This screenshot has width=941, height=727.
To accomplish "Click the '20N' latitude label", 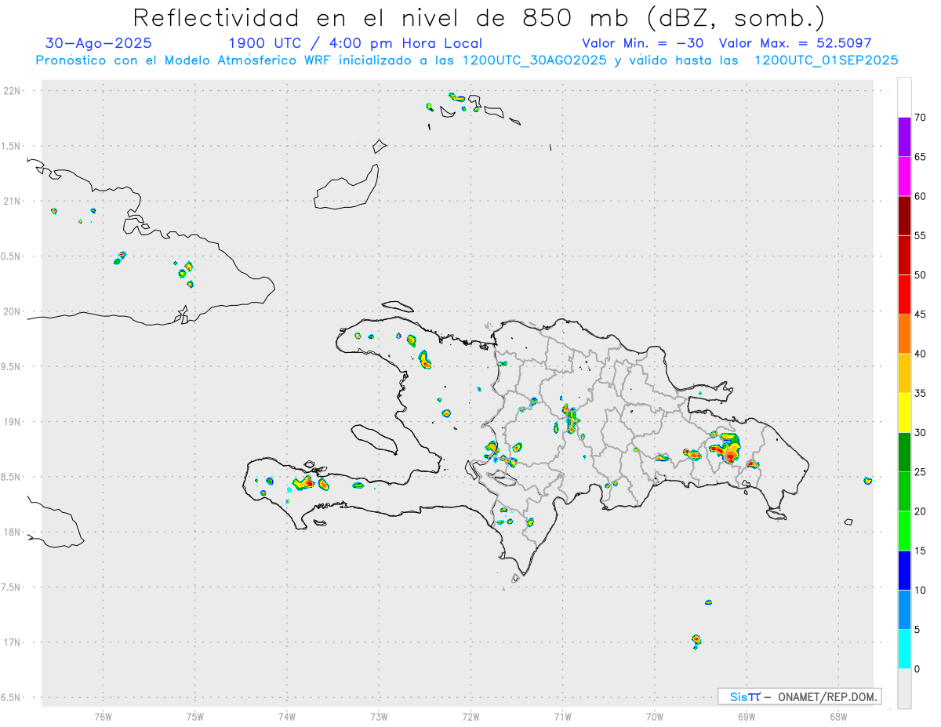I will [13, 311].
